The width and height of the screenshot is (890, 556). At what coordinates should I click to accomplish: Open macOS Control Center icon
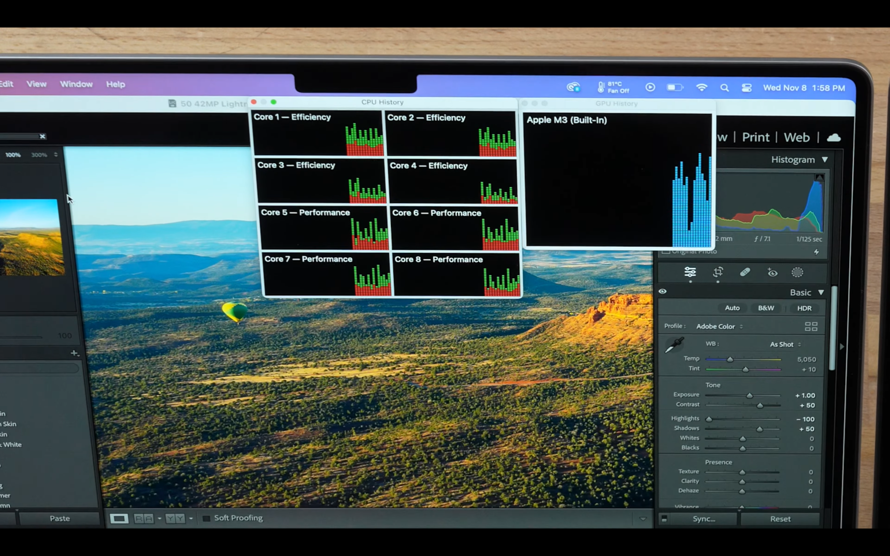click(x=746, y=88)
